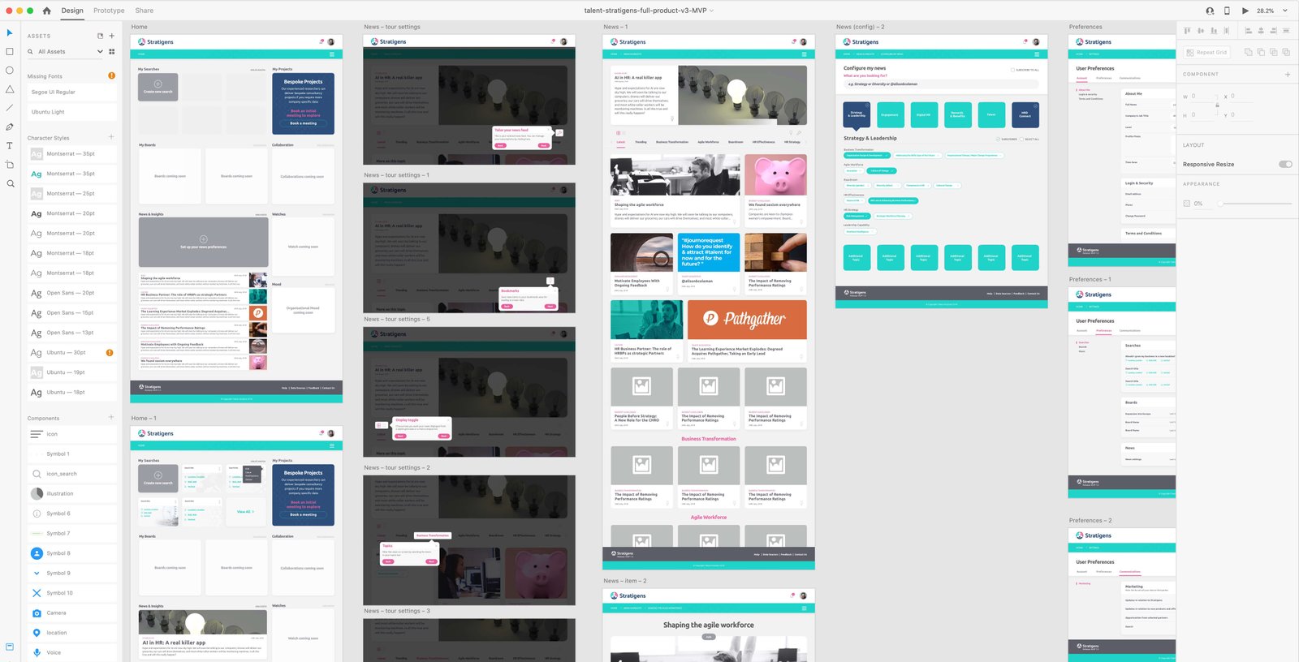This screenshot has width=1299, height=662.
Task: Select the Artboard tool
Action: pos(10,165)
